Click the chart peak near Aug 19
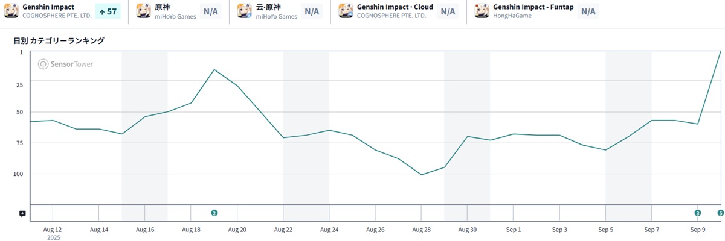The height and width of the screenshot is (241, 725). pos(214,69)
